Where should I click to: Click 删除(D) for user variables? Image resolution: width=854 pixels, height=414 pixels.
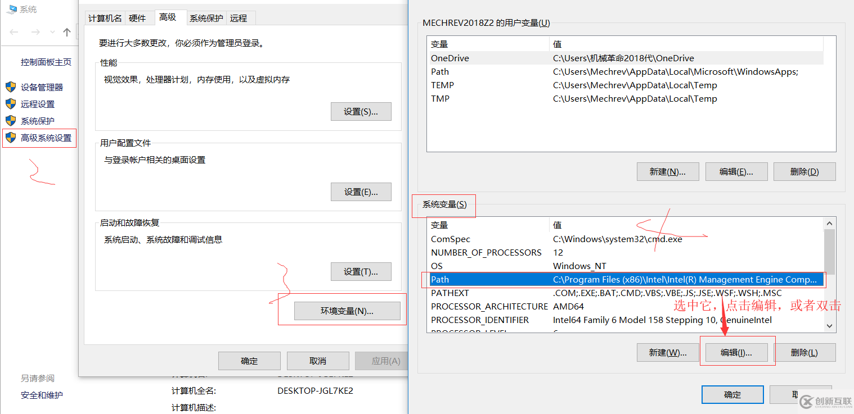tap(804, 171)
